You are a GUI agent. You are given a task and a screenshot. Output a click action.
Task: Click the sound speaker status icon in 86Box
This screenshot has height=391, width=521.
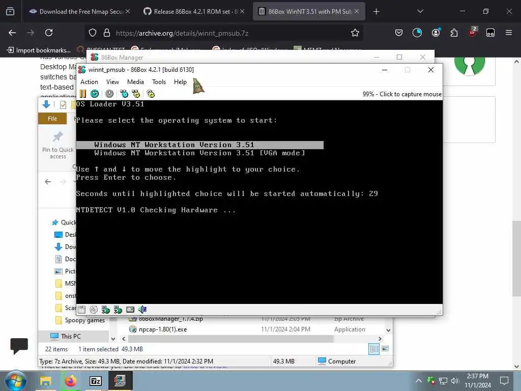pyautogui.click(x=142, y=310)
